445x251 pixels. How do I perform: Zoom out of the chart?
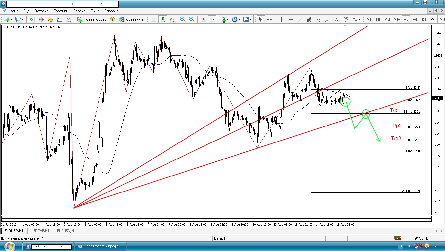click(x=192, y=19)
